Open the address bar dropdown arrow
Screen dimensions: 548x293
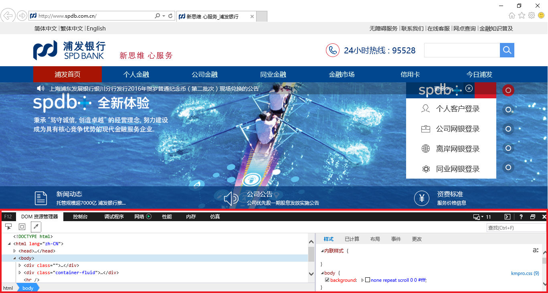pyautogui.click(x=164, y=16)
